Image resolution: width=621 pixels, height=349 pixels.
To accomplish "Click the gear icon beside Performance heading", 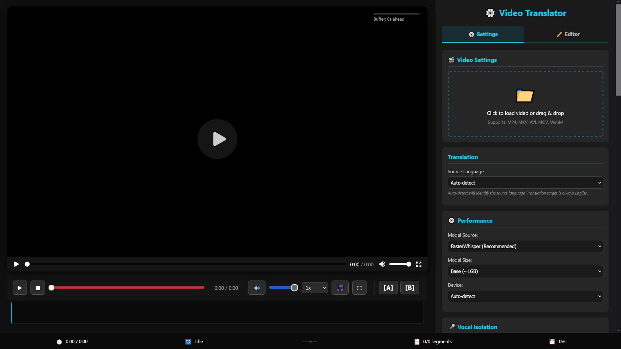I will point(452,221).
